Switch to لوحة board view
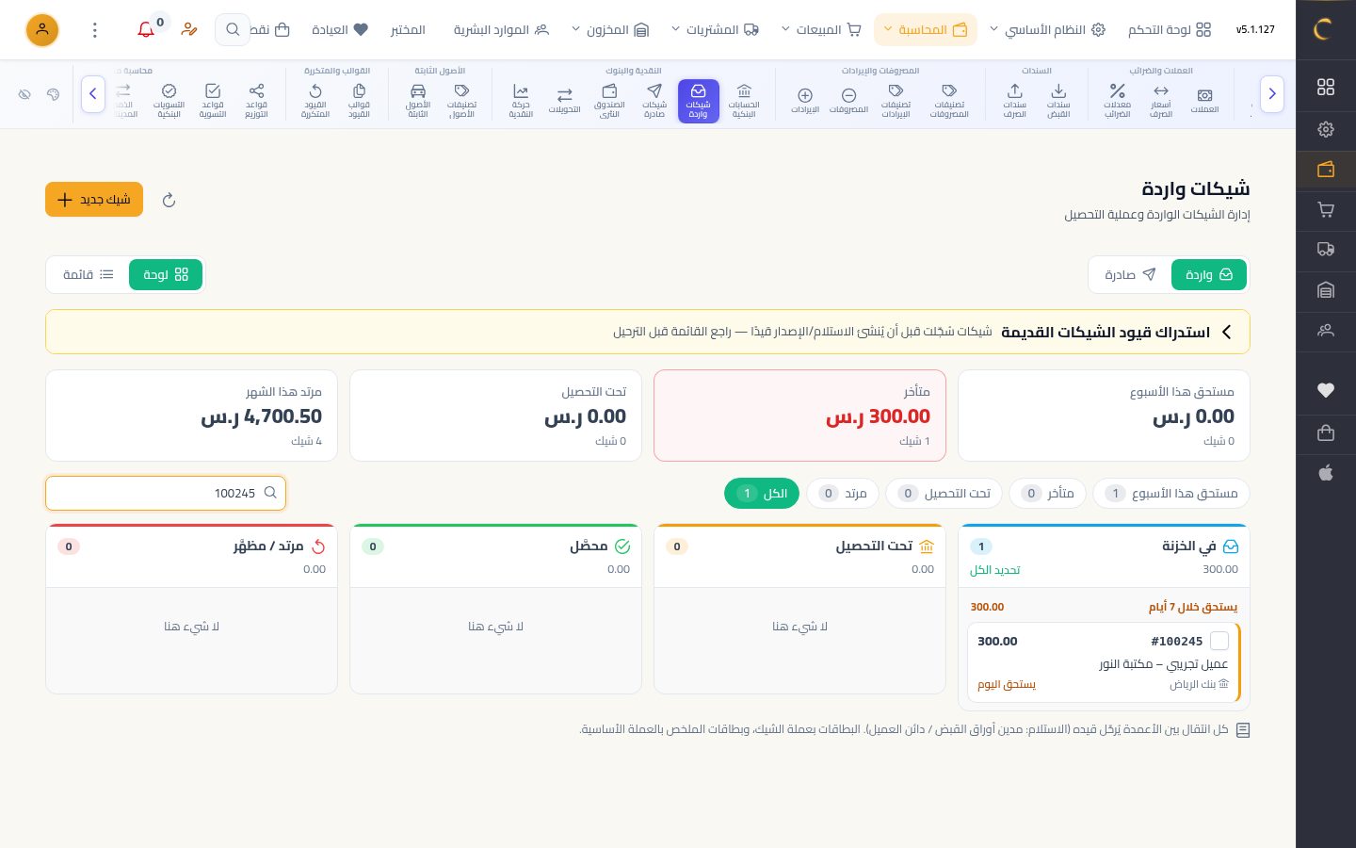This screenshot has width=1356, height=848. [x=166, y=274]
